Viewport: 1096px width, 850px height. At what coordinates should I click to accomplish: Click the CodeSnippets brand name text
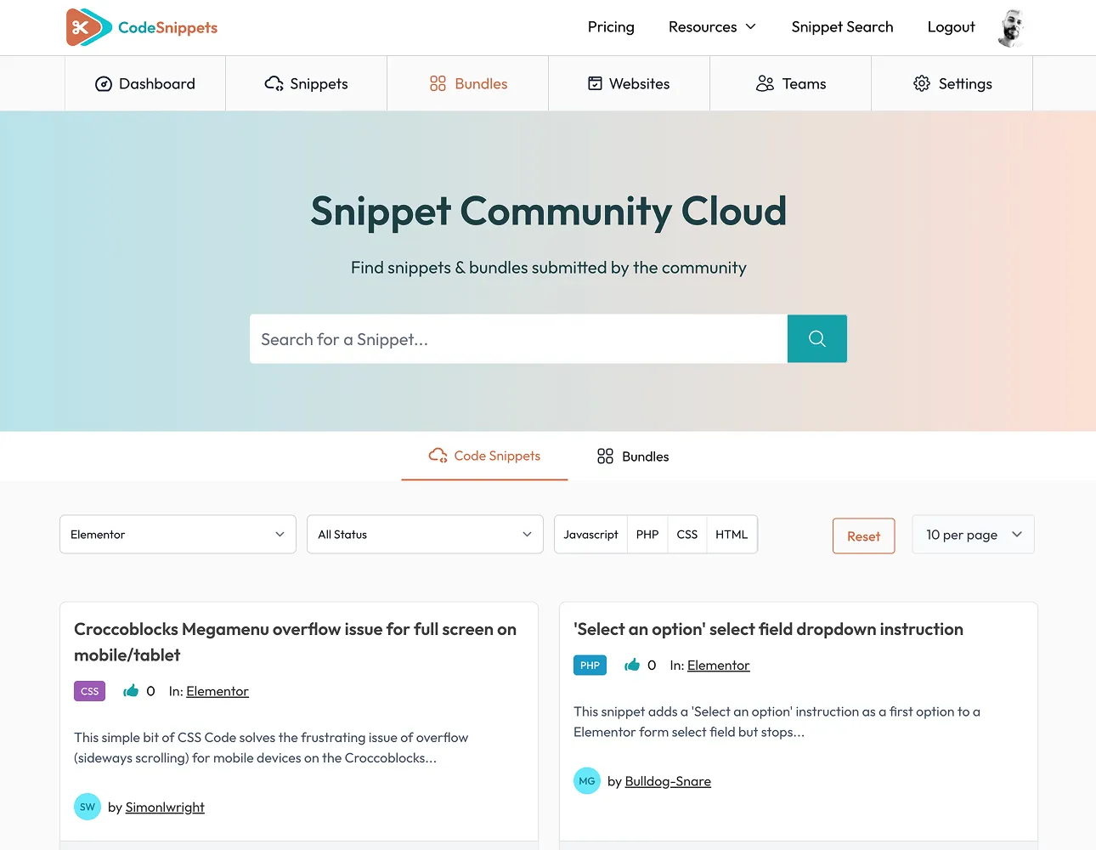pos(167,27)
